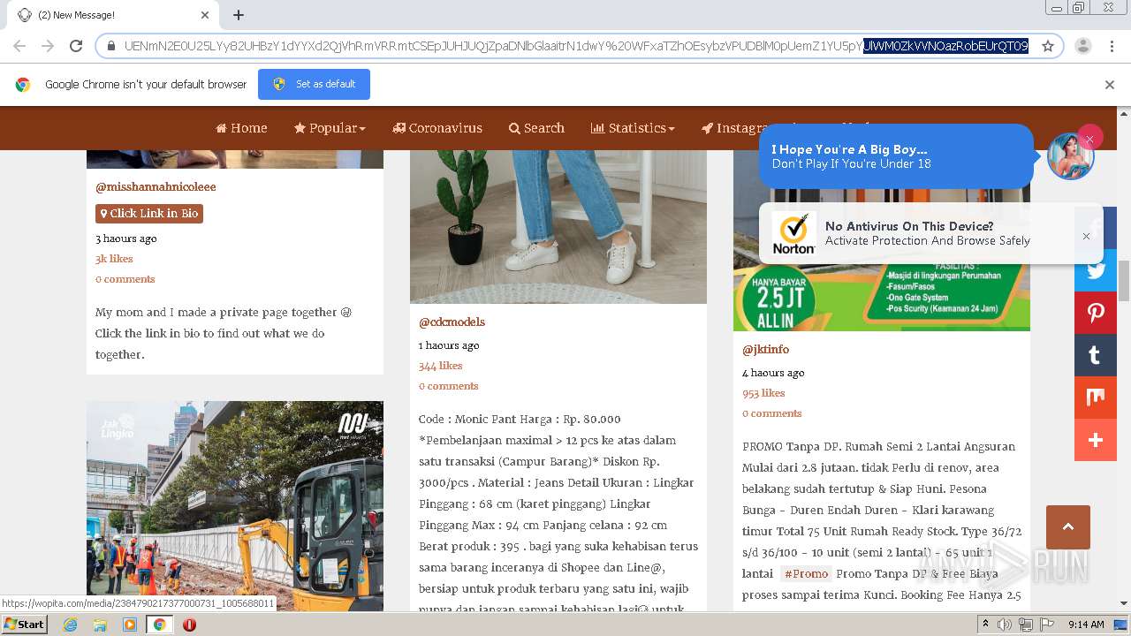Open 0 comments under @cdcmodels
The height and width of the screenshot is (636, 1131).
[449, 386]
